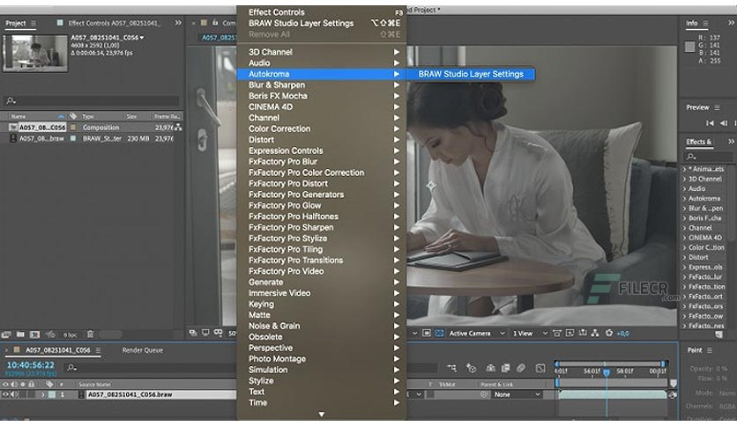
Task: Click reset exposure icon in viewer
Action: pos(609,333)
